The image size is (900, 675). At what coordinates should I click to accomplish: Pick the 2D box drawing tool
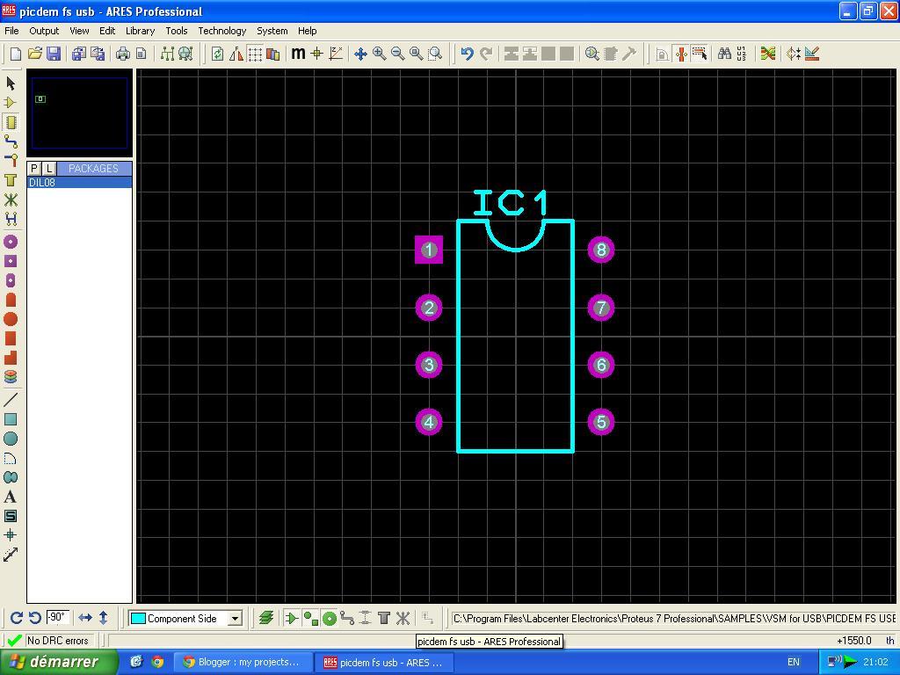tap(11, 419)
